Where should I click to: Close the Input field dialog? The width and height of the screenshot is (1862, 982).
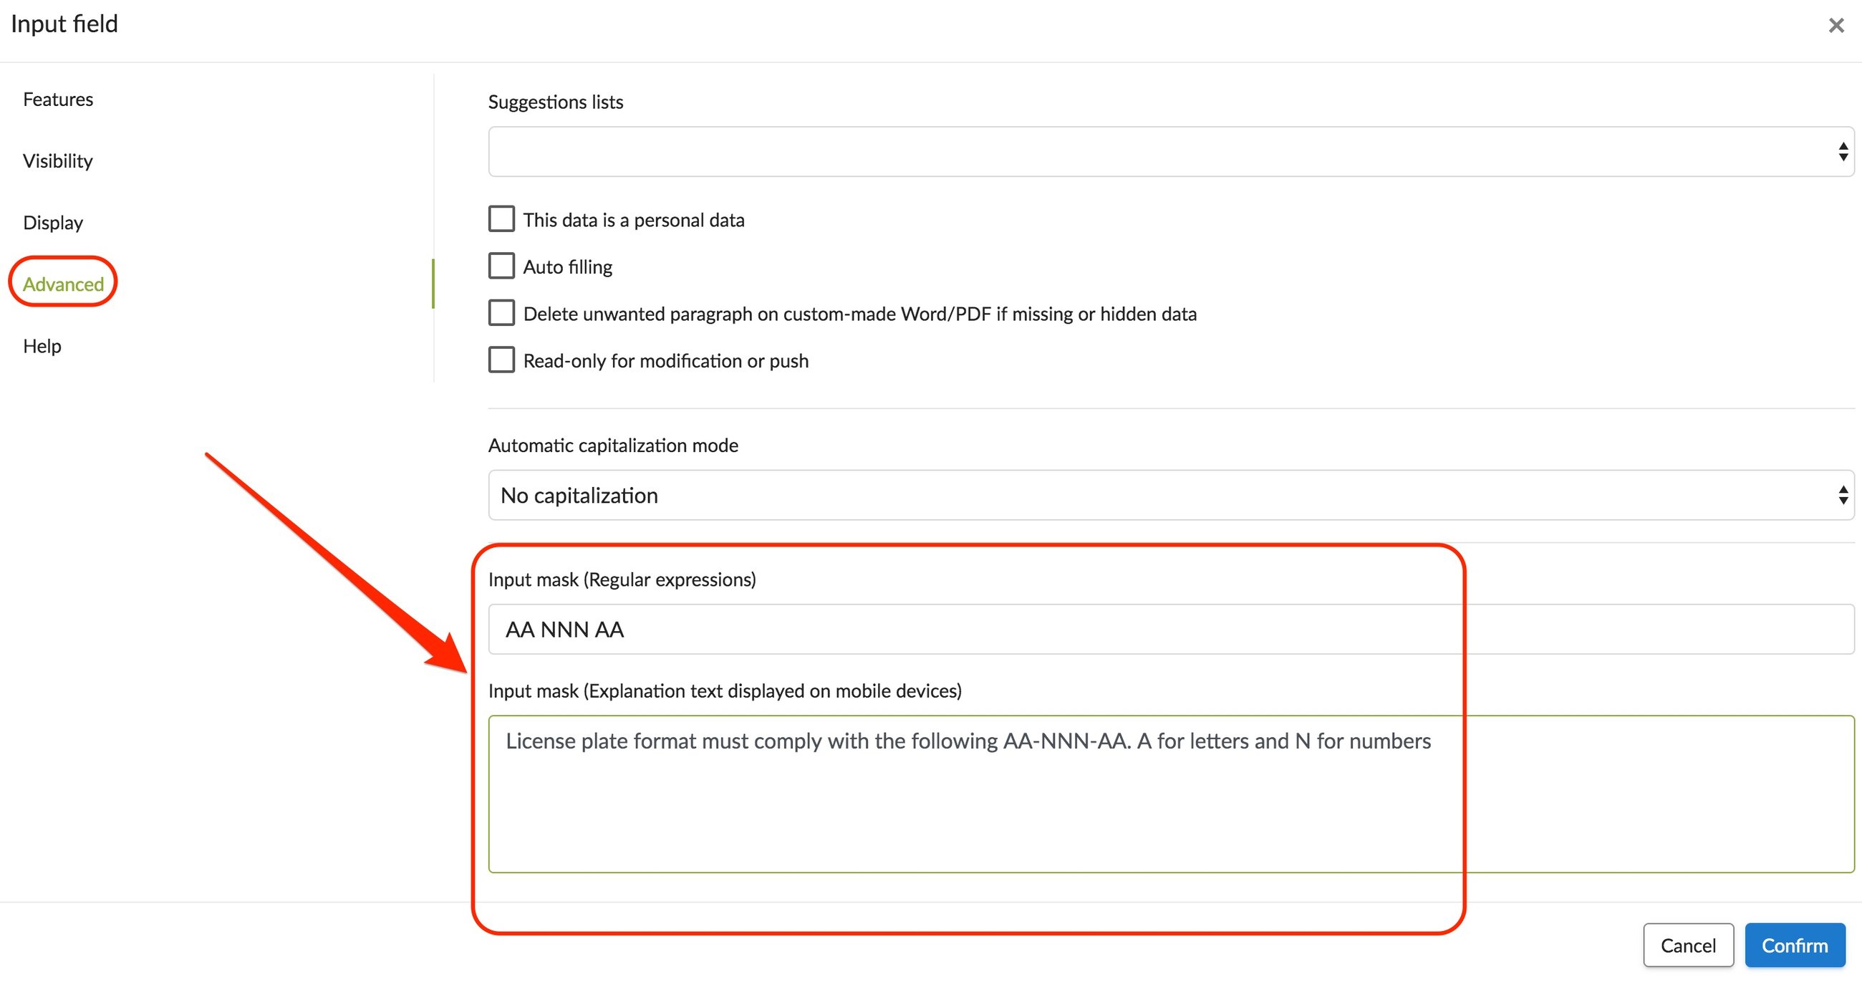(1836, 25)
